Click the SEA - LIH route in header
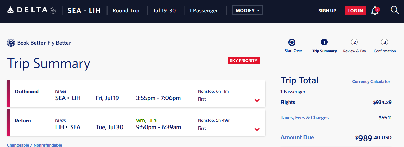Screen dimensions: 404x147 (x=84, y=11)
